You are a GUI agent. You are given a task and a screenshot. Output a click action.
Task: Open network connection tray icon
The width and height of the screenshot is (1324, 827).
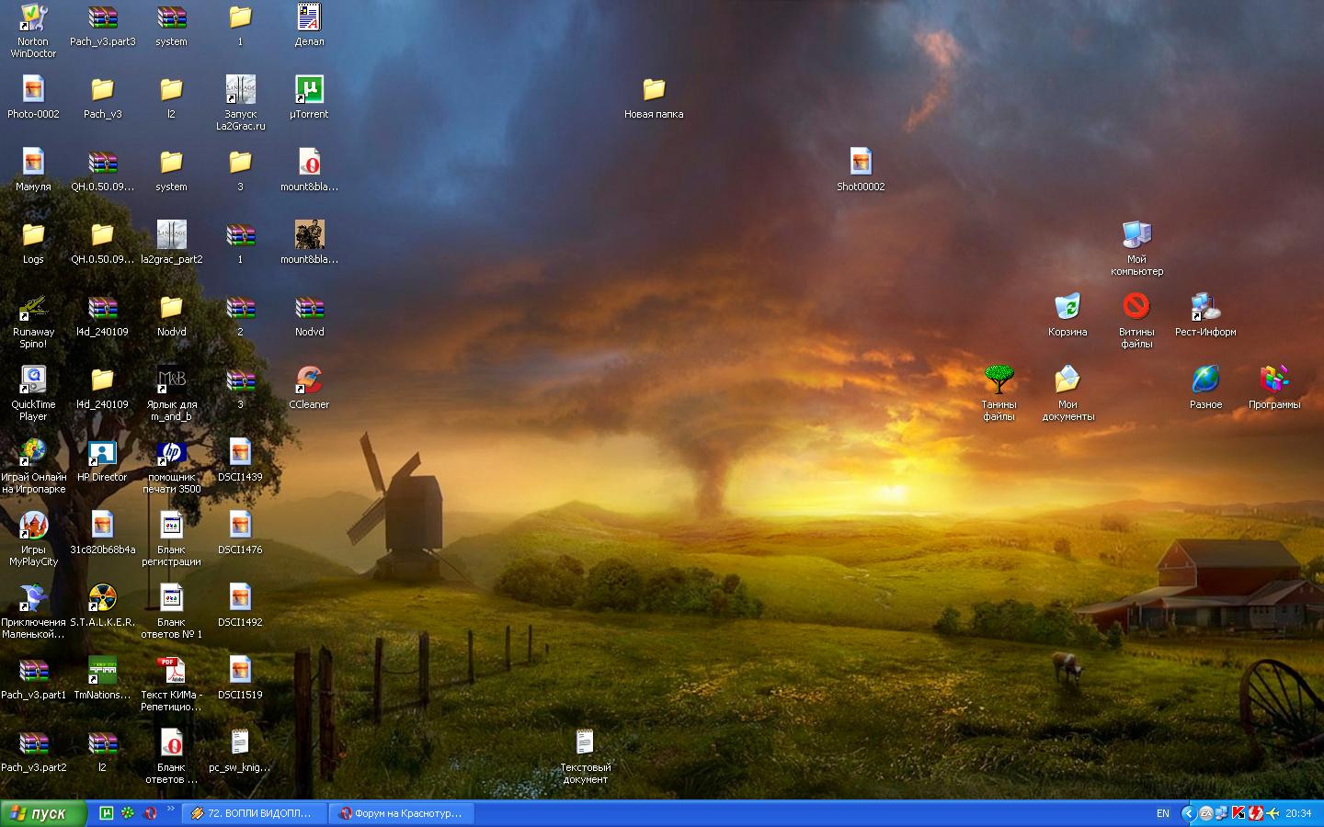click(x=1222, y=813)
